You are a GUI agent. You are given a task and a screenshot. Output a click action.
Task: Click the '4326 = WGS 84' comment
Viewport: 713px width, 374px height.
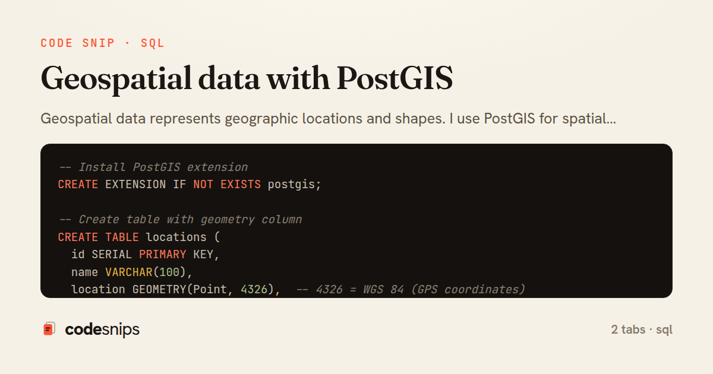coord(411,290)
